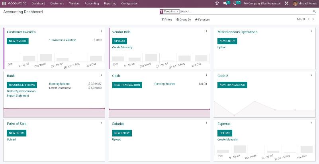Expand the Favorites dropdown
319x164 pixels.
click(202, 20)
